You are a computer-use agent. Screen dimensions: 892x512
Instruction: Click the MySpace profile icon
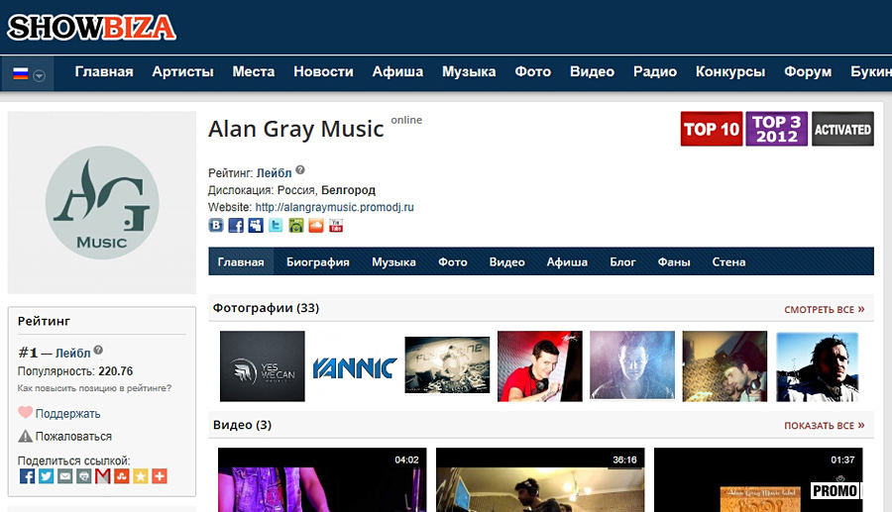pyautogui.click(x=256, y=226)
